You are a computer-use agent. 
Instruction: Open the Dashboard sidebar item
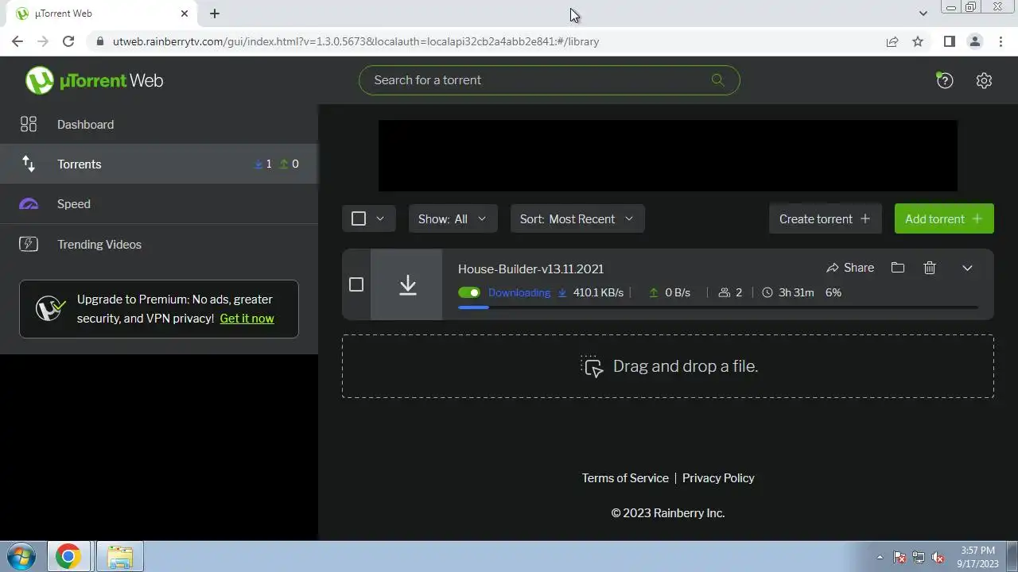point(159,124)
